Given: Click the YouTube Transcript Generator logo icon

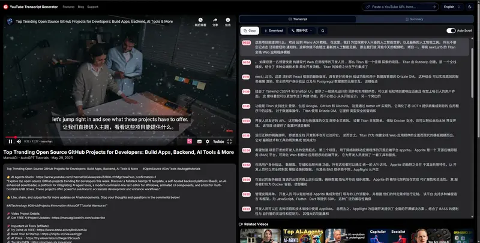Looking at the screenshot, I should [x=5, y=7].
